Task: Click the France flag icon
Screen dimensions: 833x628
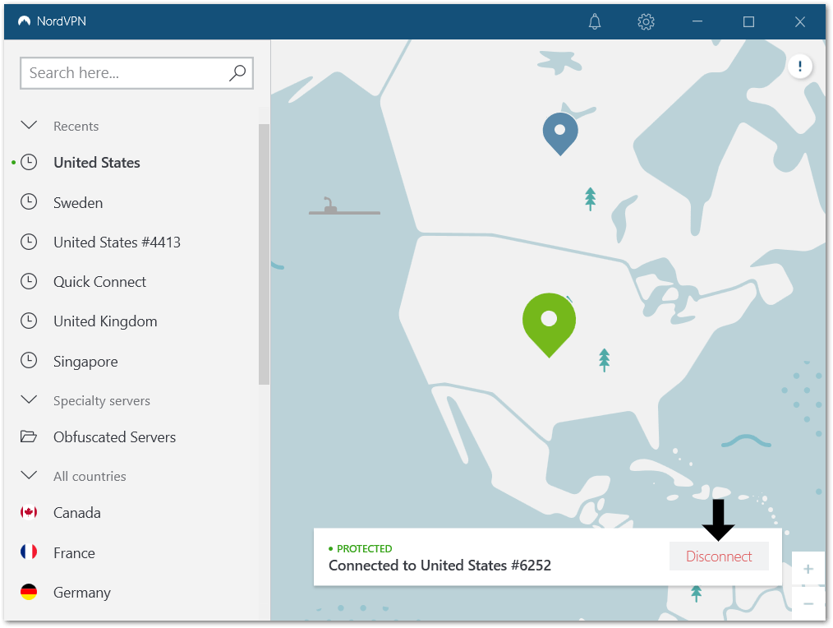Action: point(29,552)
